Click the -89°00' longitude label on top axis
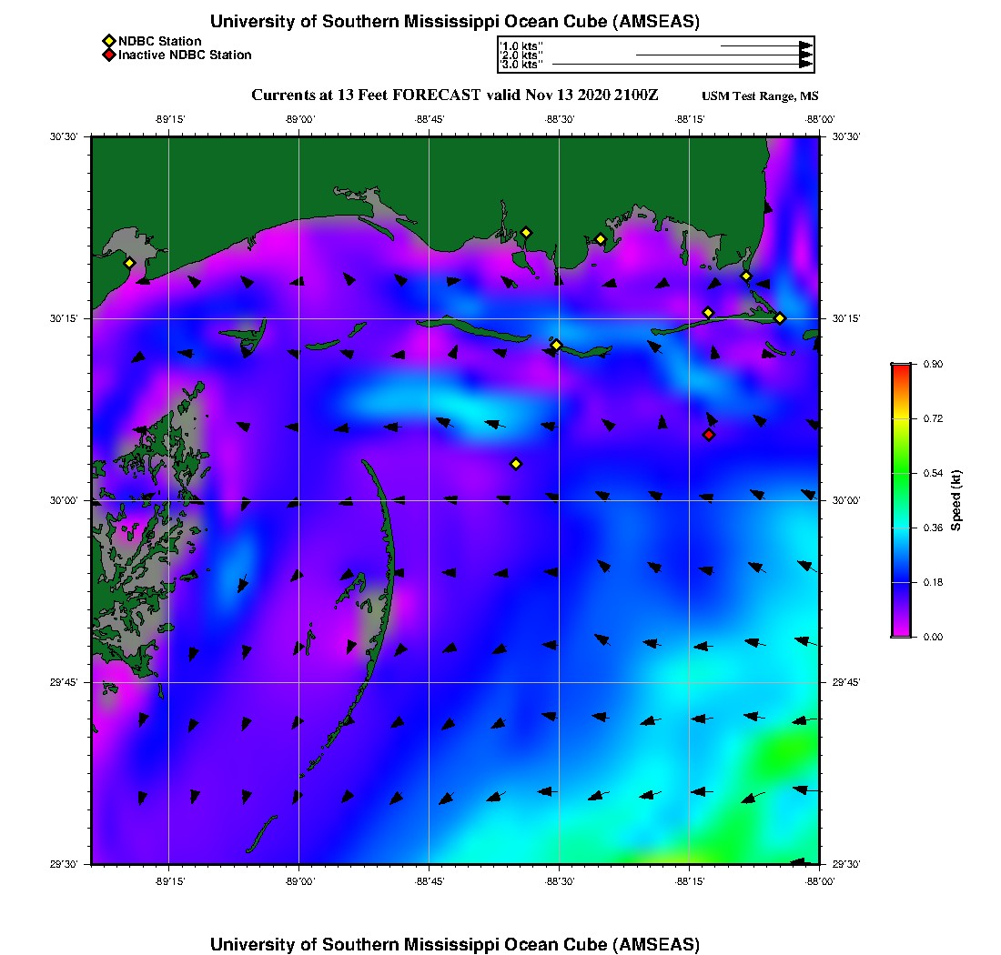 299,119
